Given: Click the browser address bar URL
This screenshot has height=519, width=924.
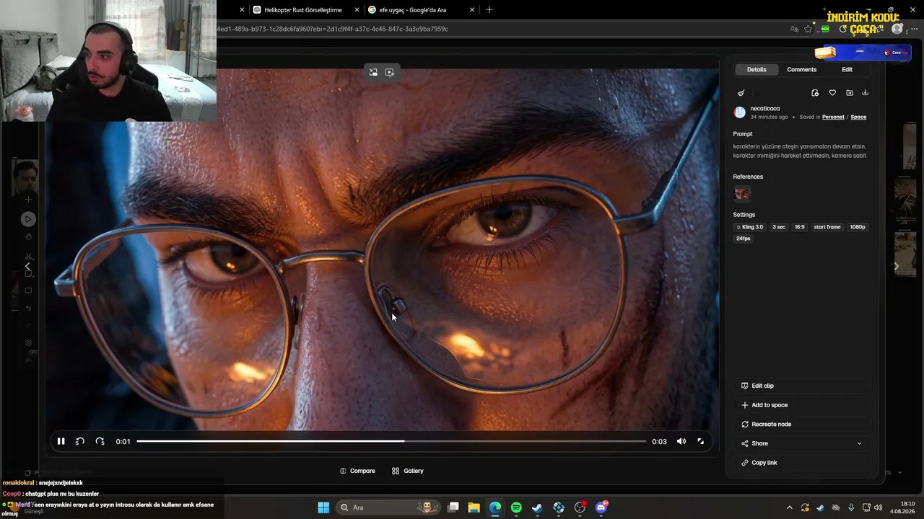Looking at the screenshot, I should pos(332,29).
